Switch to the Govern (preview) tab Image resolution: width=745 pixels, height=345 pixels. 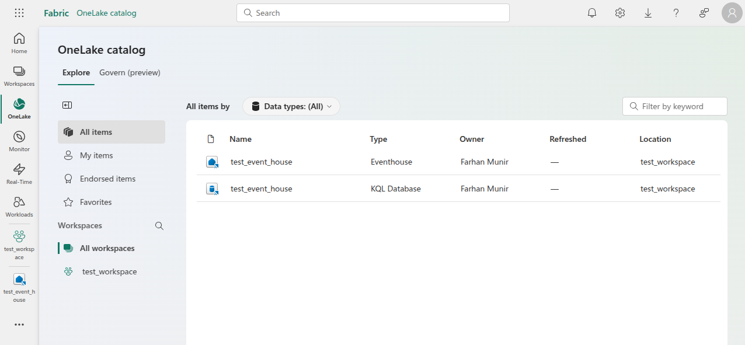coord(130,72)
